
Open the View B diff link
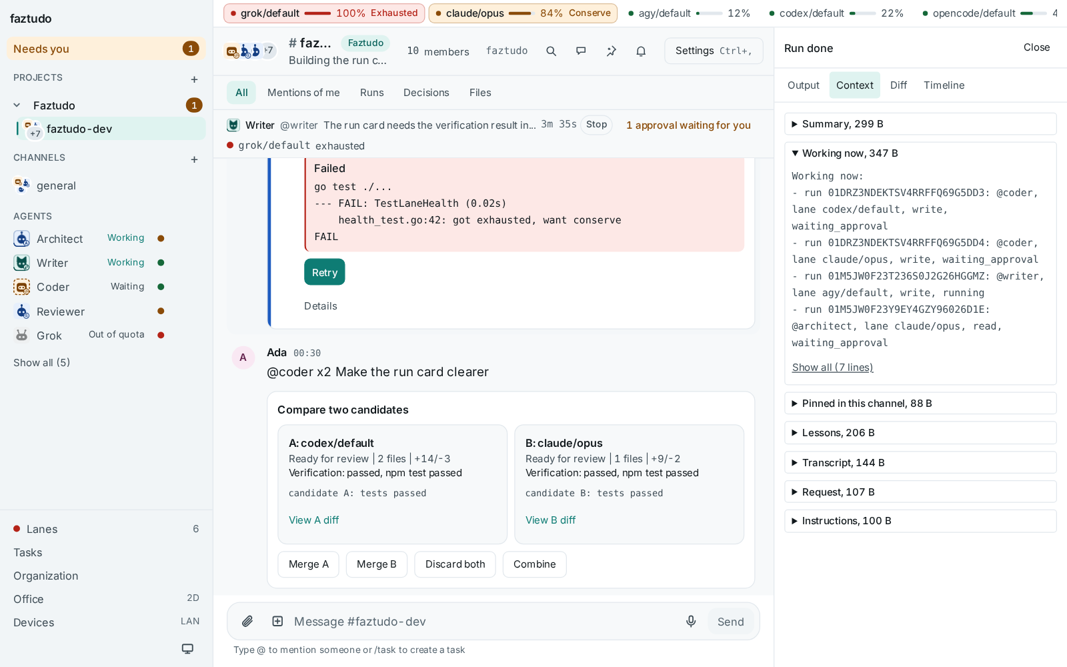[550, 520]
